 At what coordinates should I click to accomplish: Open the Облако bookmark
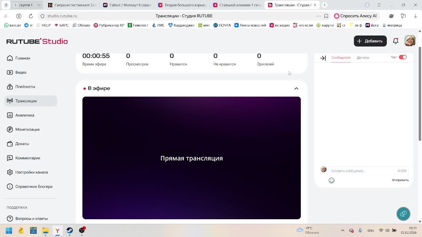[81, 25]
